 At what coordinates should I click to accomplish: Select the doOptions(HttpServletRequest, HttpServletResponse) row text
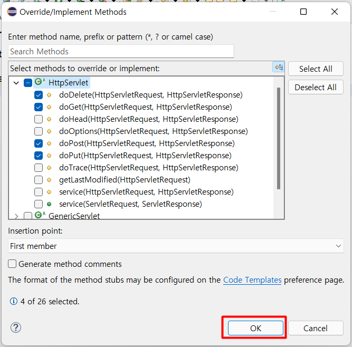[x=154, y=131]
